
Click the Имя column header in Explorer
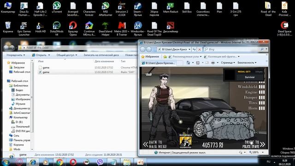point(41,61)
